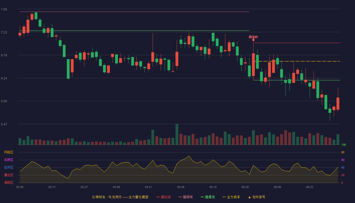Click the 03-05 date label
Image resolution: width=355 pixels, height=203 pixels.
coord(20,187)
